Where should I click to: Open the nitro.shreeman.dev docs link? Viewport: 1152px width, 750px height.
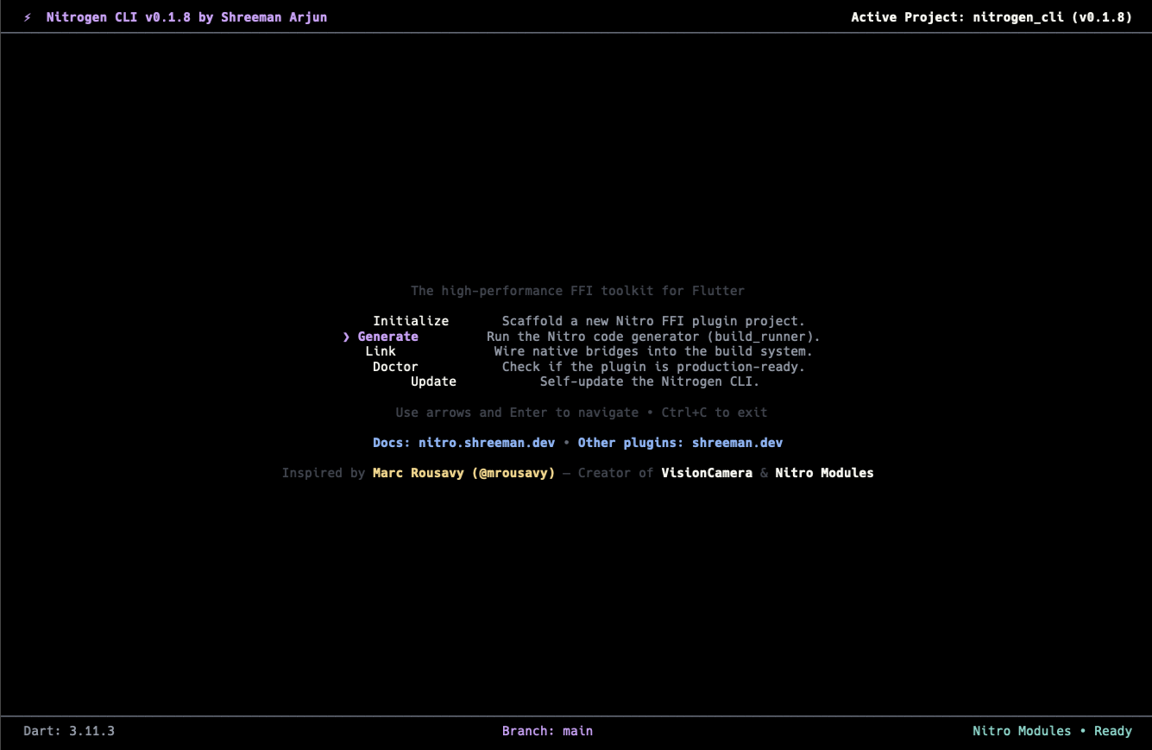tap(487, 443)
